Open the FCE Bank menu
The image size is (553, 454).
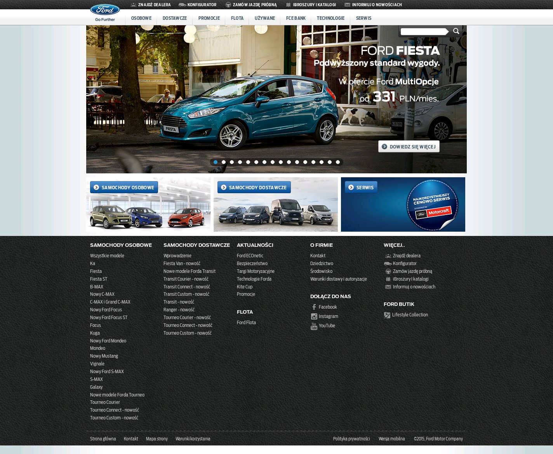pos(296,18)
